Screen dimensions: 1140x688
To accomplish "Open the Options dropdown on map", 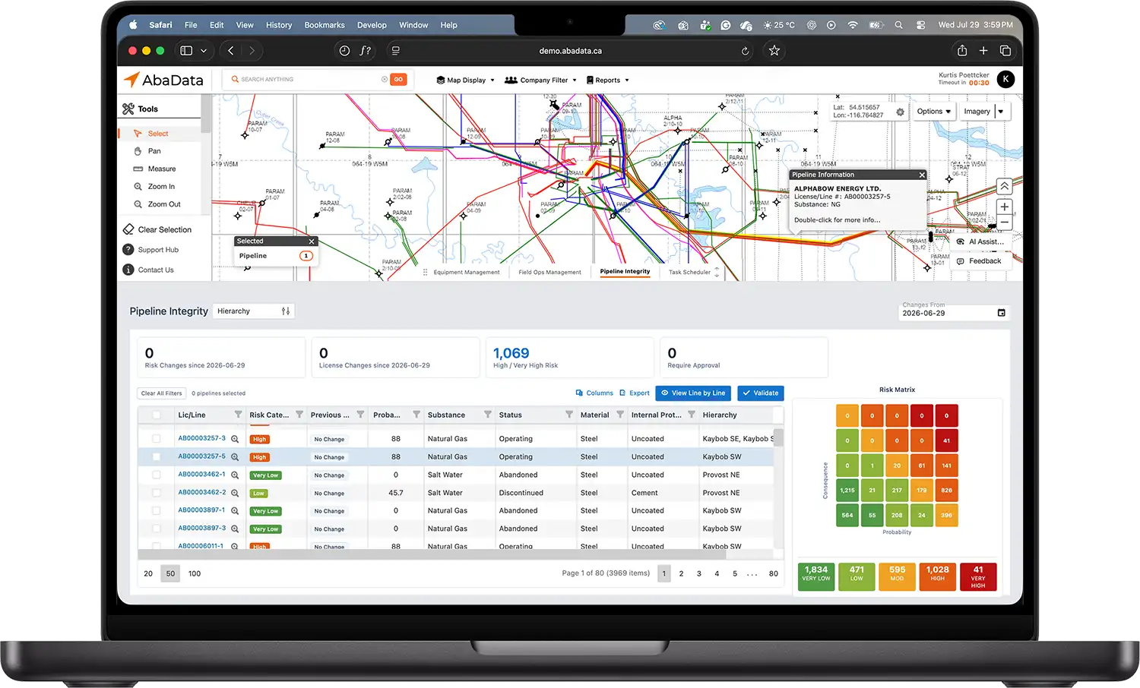I will coord(933,111).
